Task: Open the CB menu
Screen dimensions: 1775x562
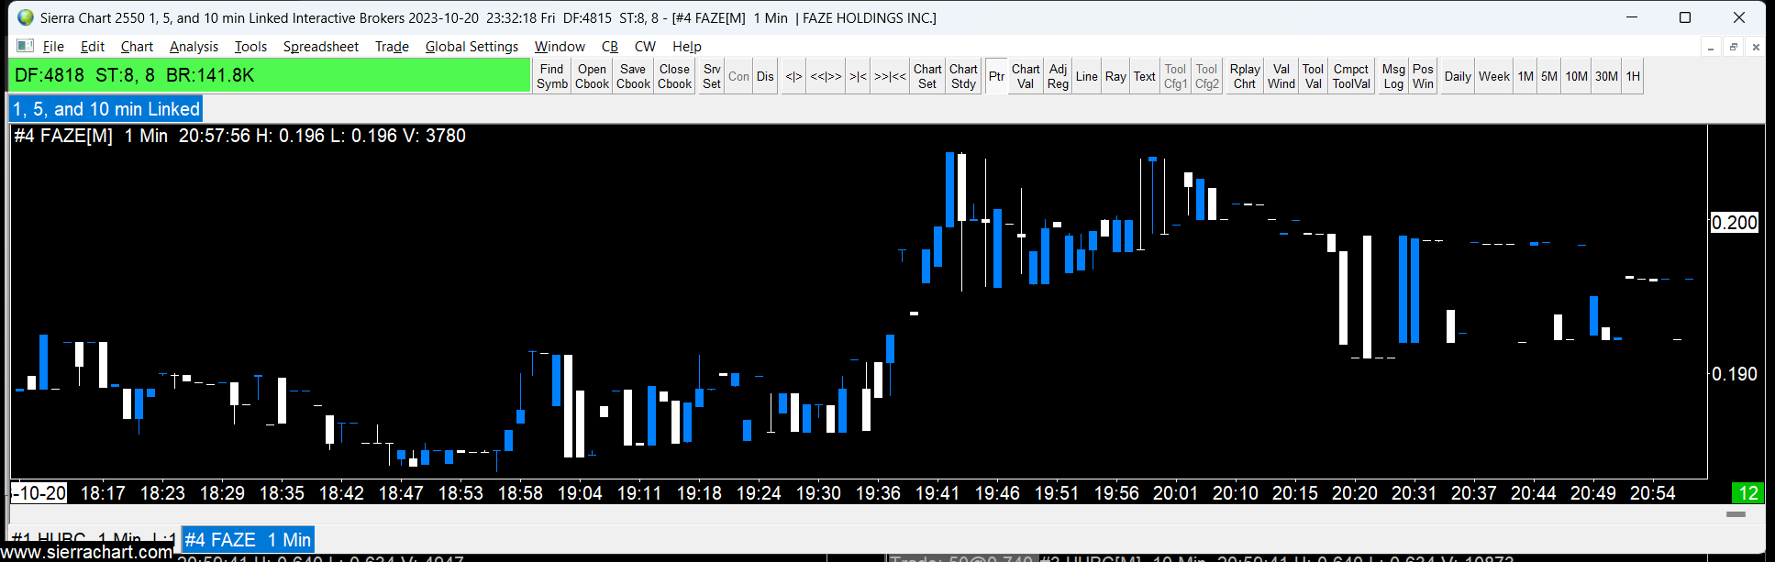Action: (x=610, y=46)
